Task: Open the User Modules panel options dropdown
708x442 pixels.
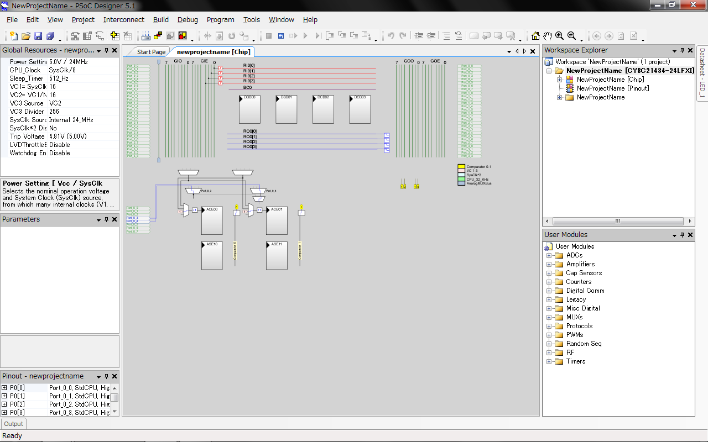Action: point(675,235)
